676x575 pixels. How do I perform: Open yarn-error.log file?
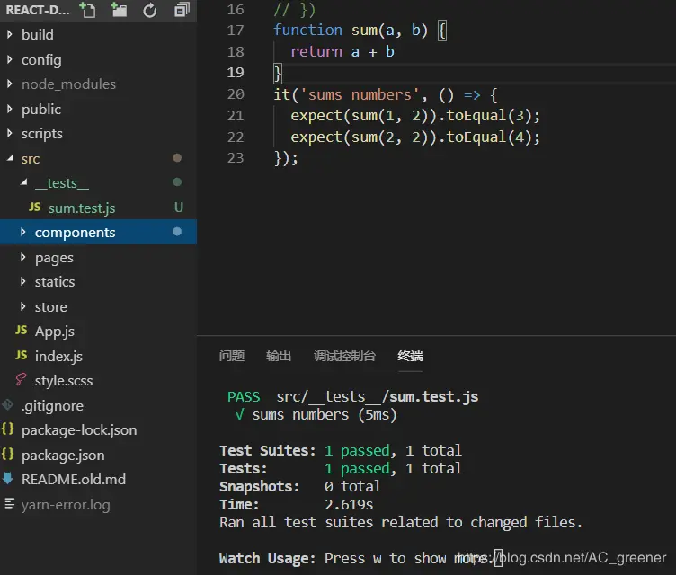point(66,504)
